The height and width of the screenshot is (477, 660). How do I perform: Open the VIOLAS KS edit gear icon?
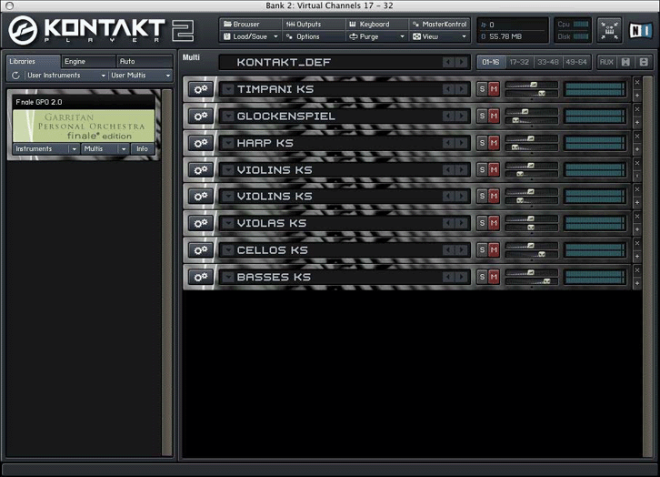tap(200, 223)
